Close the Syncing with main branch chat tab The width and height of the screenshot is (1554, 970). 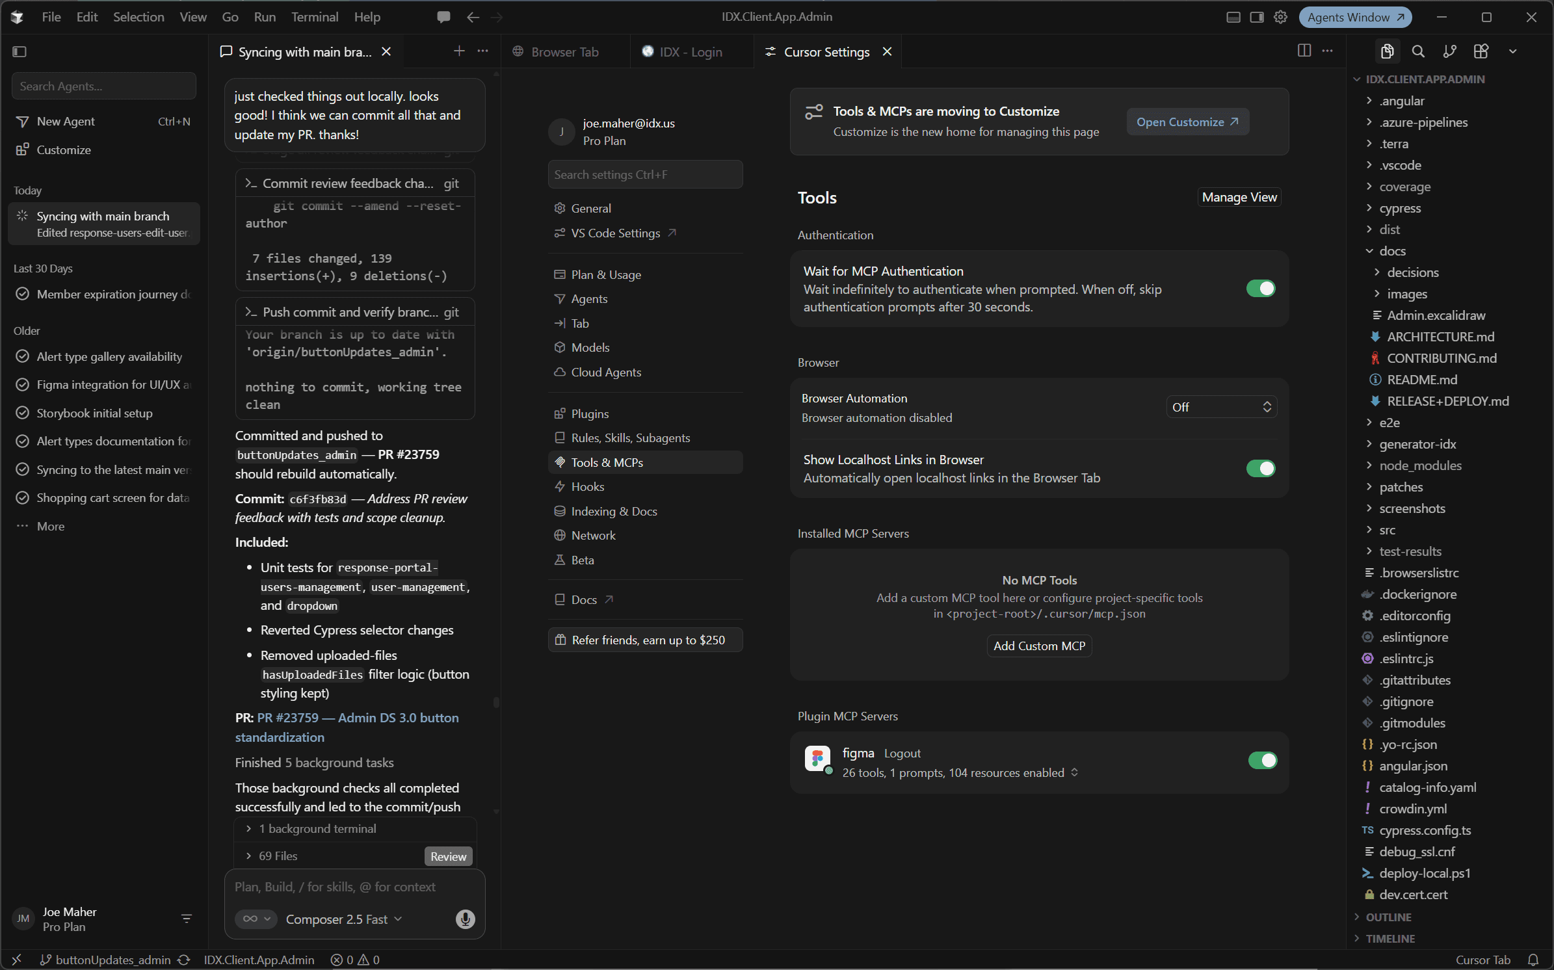[386, 51]
